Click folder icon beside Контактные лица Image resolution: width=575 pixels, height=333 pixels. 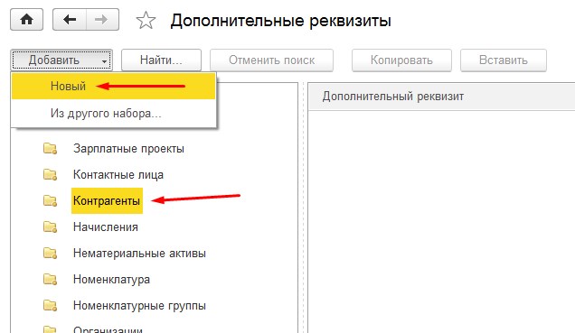pyautogui.click(x=51, y=174)
